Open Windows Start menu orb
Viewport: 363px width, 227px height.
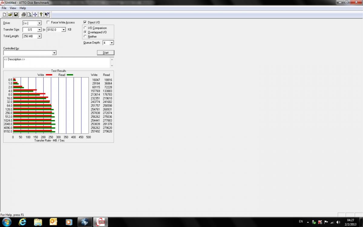pos(6,222)
